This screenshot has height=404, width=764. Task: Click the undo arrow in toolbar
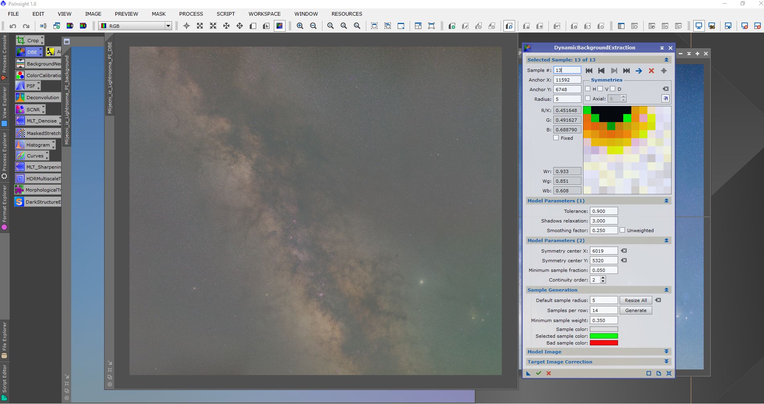[13, 26]
